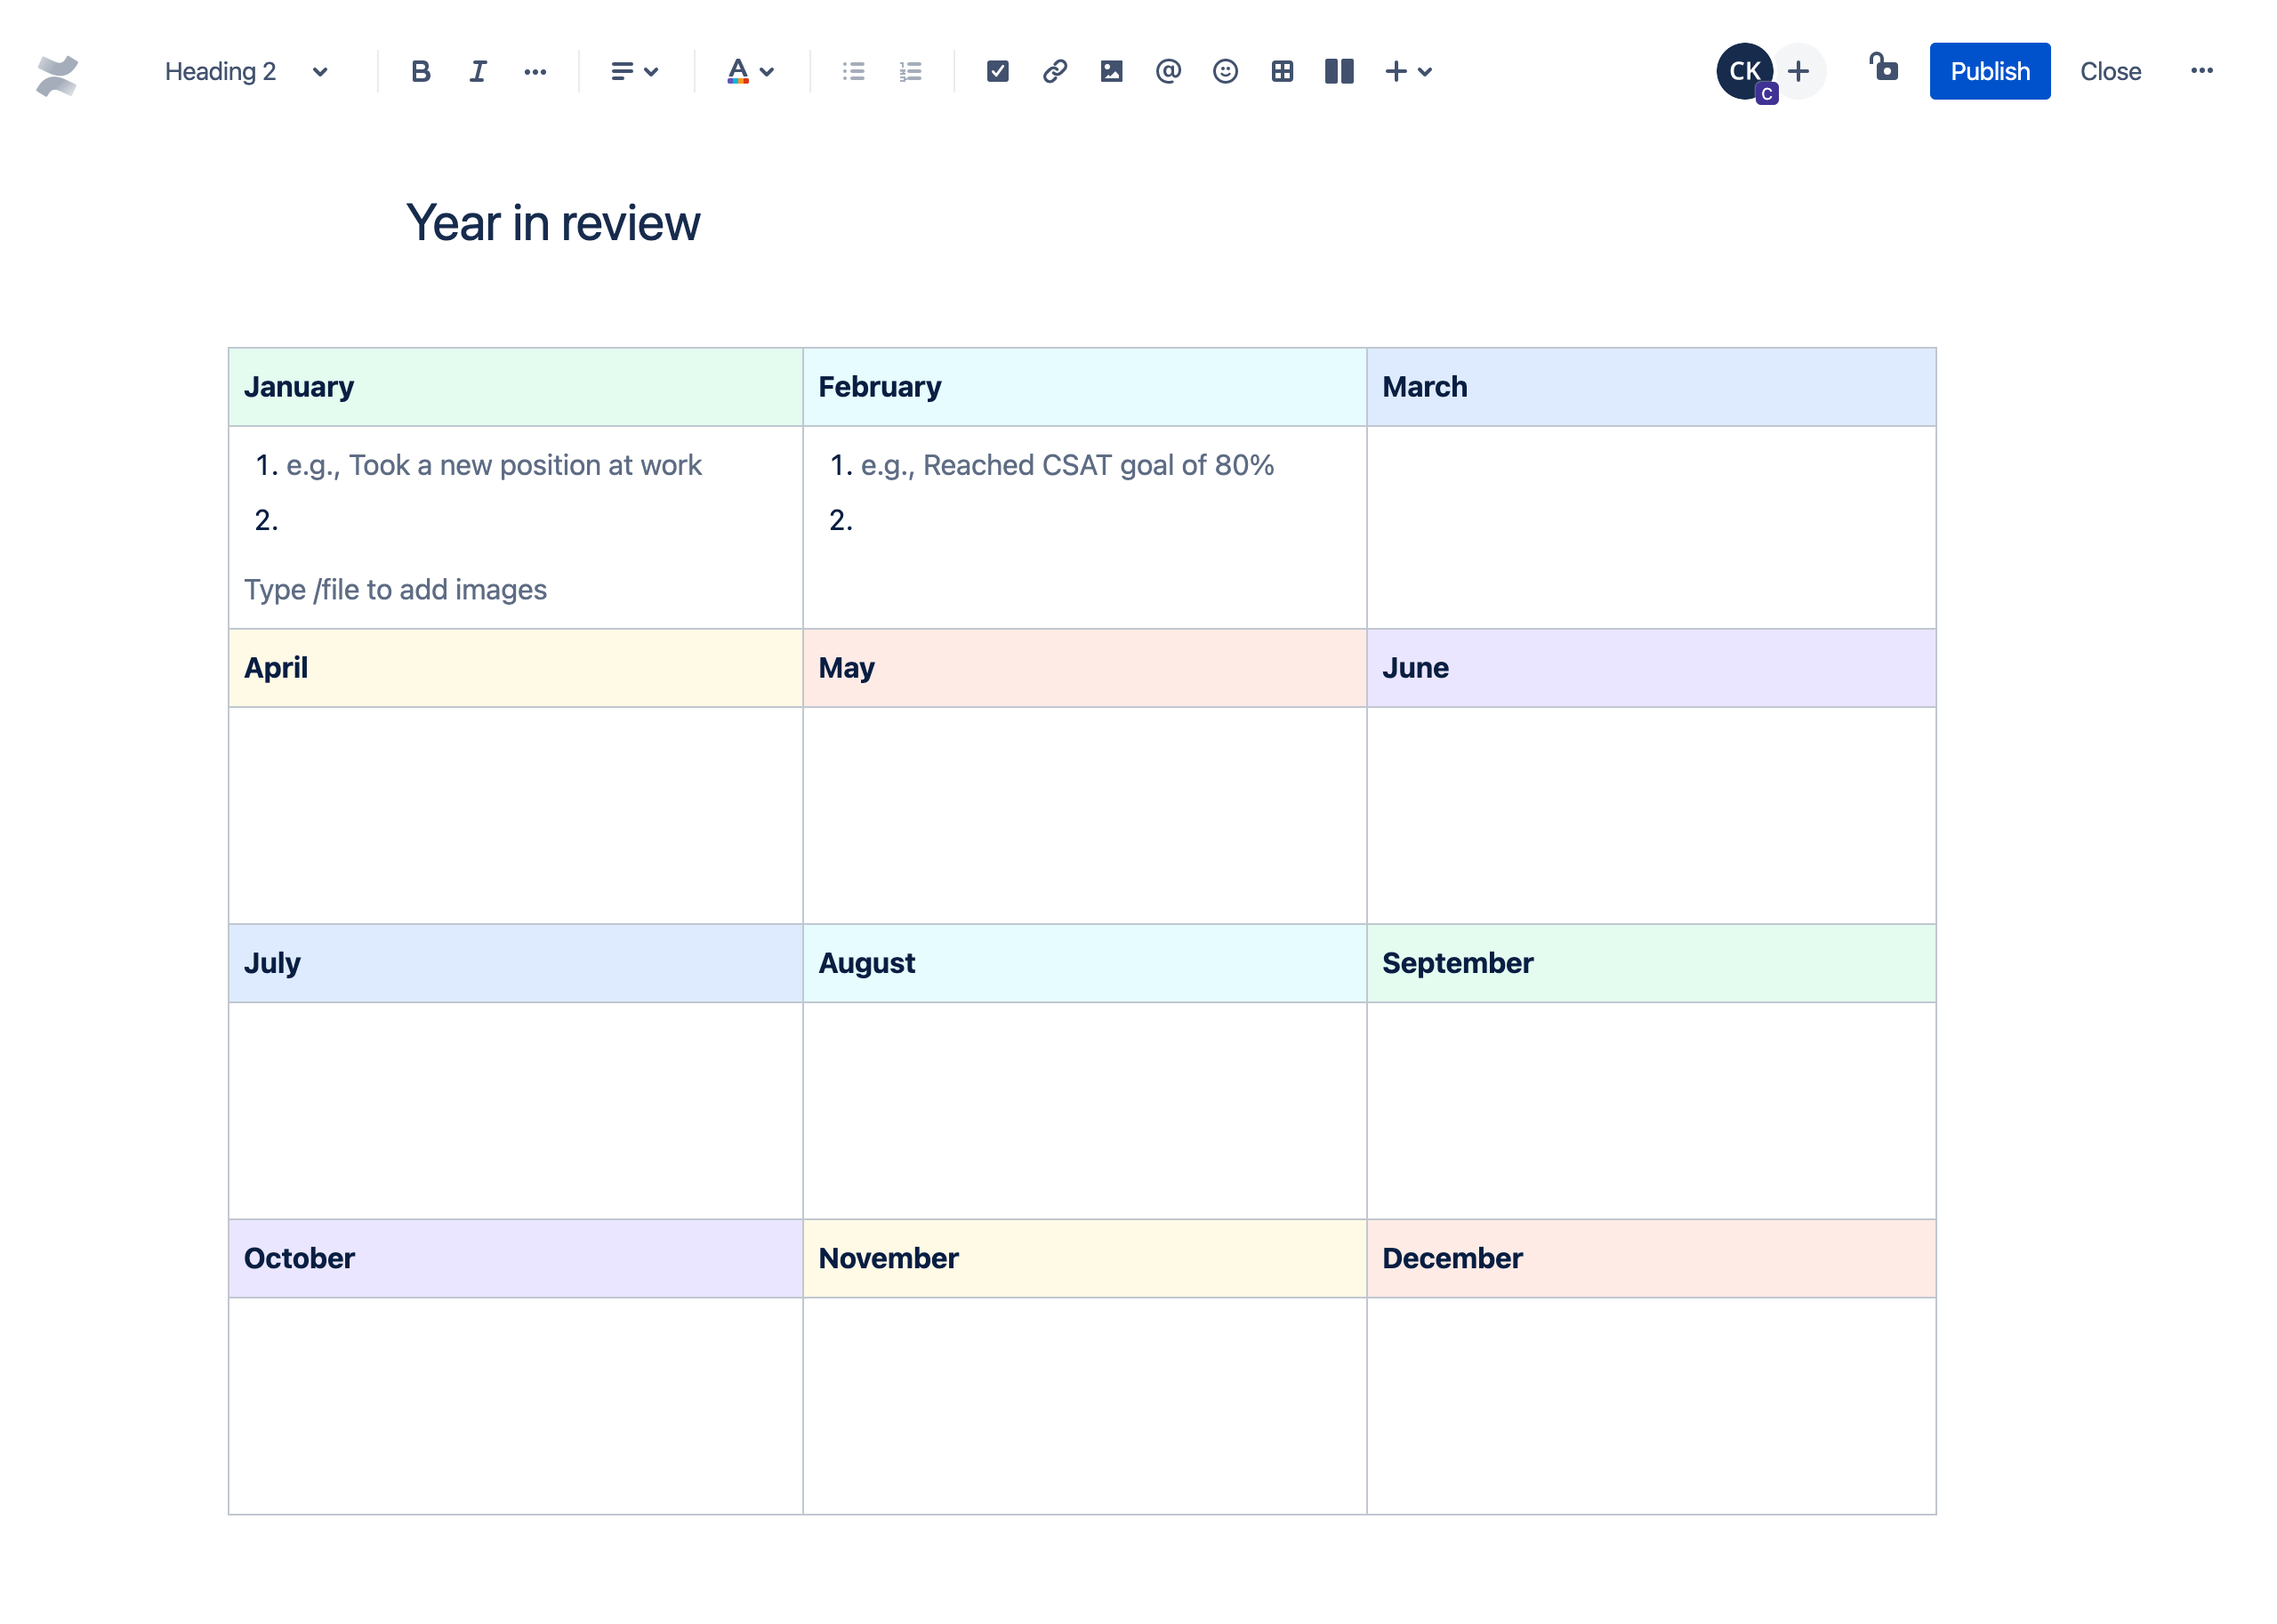Click the numbered list icon

(910, 70)
